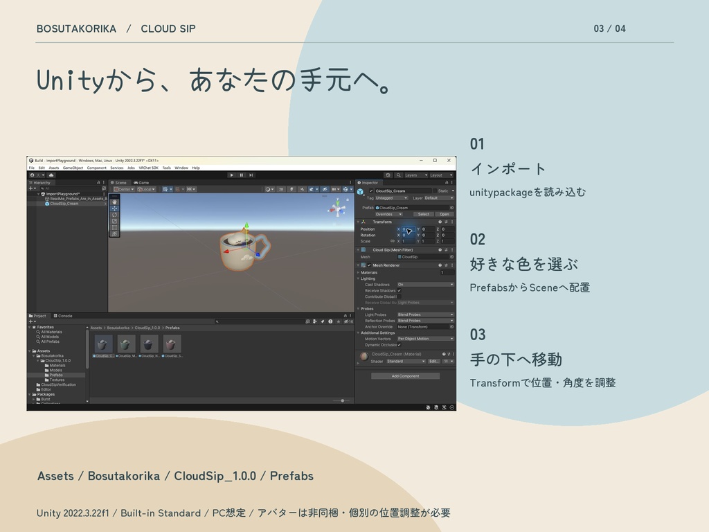Image resolution: width=709 pixels, height=532 pixels.
Task: Click the Add Component button
Action: point(405,376)
